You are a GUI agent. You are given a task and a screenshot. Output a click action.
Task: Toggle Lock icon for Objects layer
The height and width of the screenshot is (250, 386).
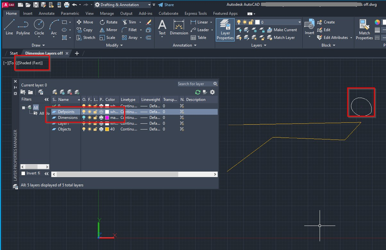pyautogui.click(x=95, y=129)
